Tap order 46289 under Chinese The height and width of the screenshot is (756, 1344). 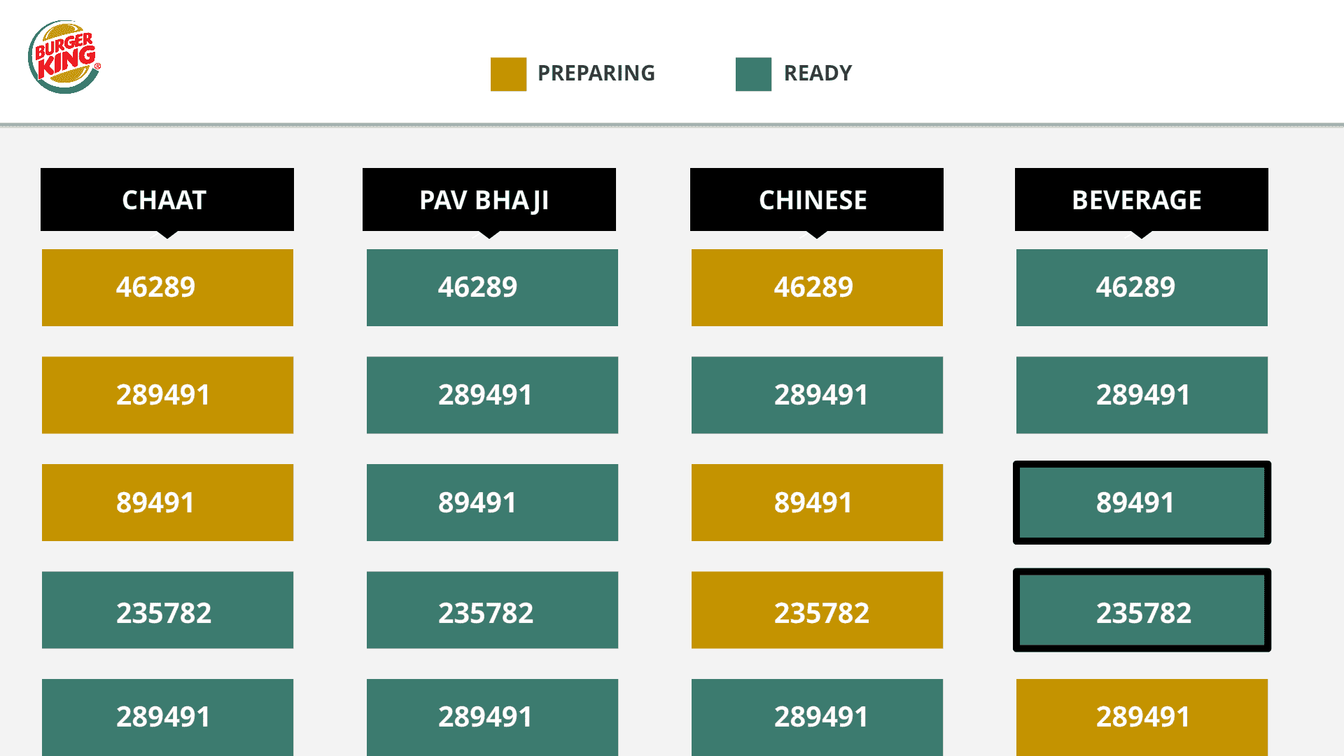pos(817,288)
